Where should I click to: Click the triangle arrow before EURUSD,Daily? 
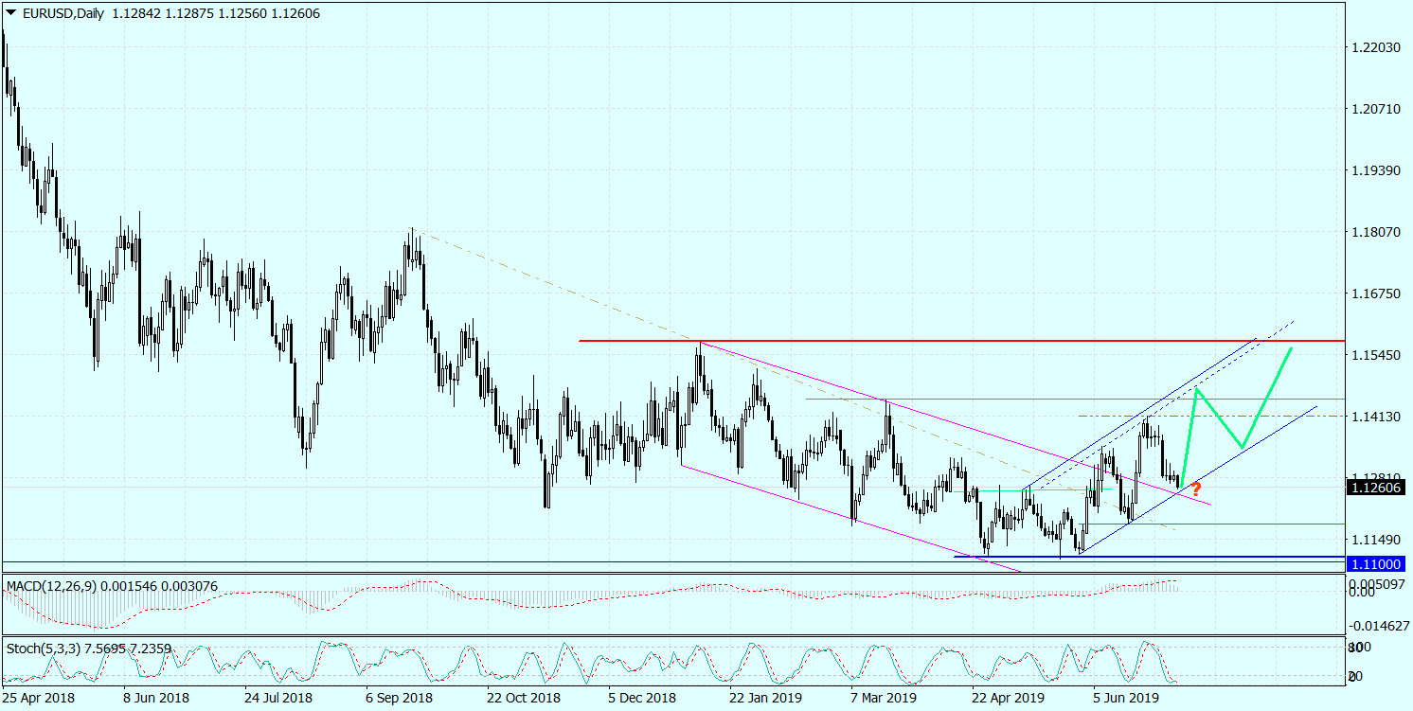tap(11, 13)
